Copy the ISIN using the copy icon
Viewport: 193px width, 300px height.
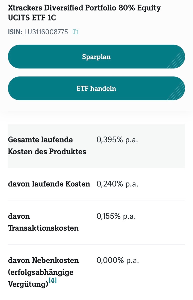pos(75,32)
